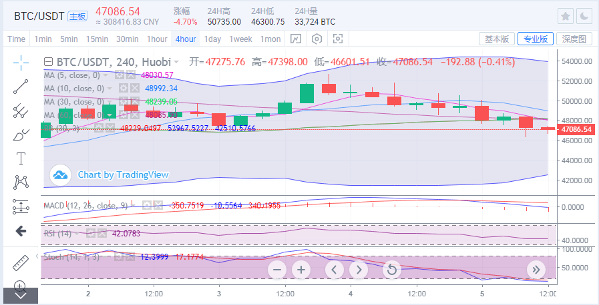Select the 5min timeframe
Viewport: 599px width, 305px height.
69,39
